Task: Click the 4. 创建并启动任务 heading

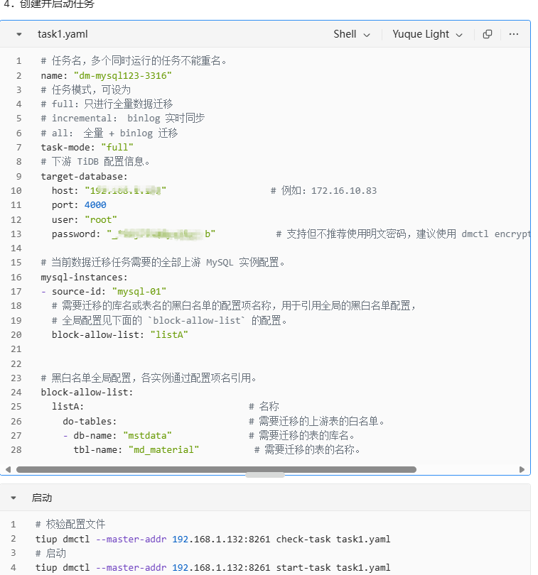Action: pos(49,4)
